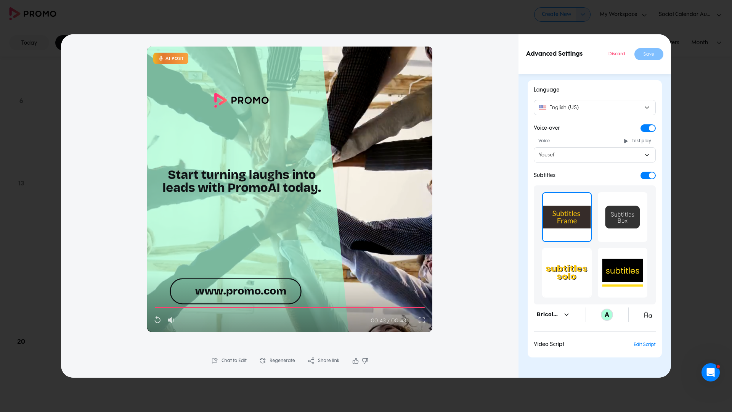Mute the video audio

171,320
